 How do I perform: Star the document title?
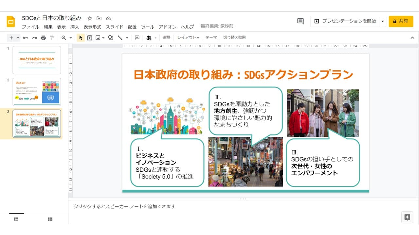click(x=90, y=18)
